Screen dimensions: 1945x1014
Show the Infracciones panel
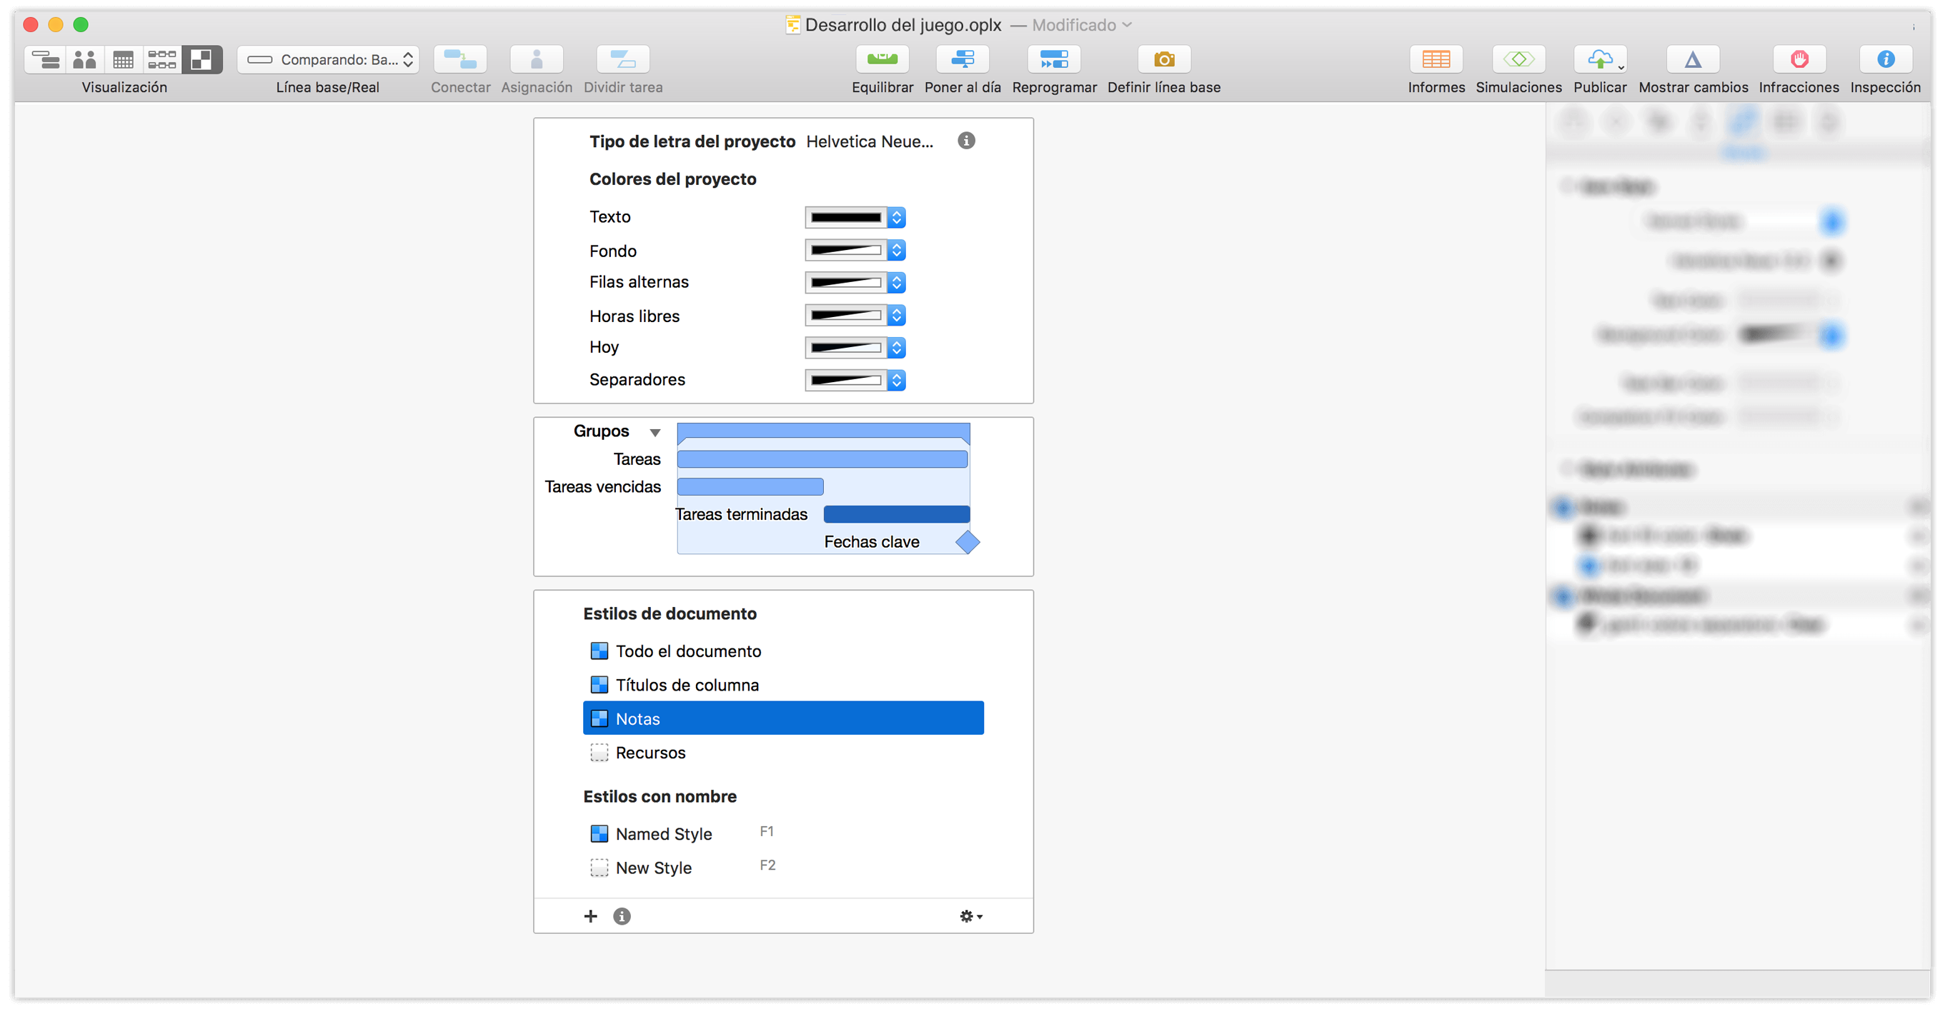pos(1799,59)
